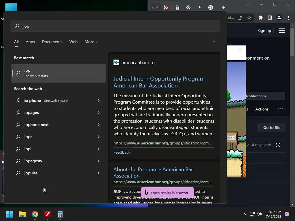Click the Go to file button

click(x=272, y=127)
